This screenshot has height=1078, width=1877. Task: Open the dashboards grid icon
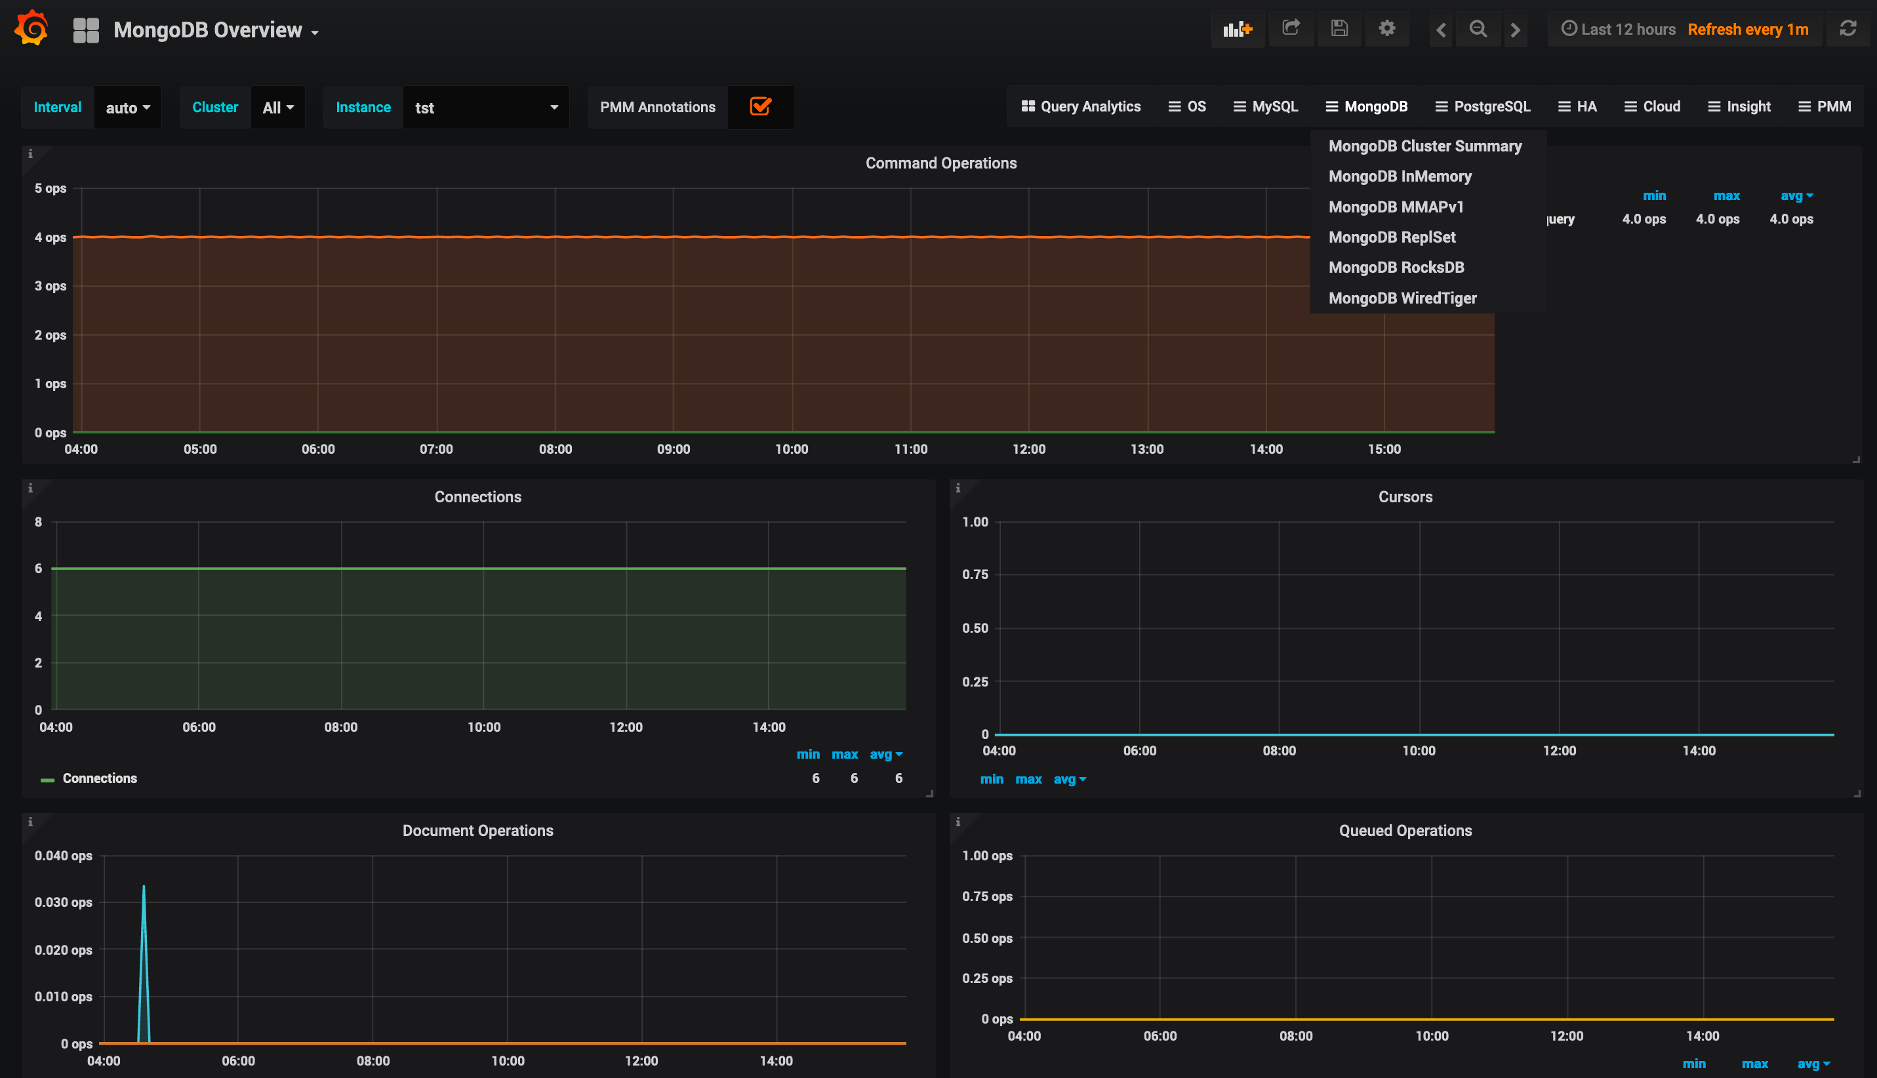[x=86, y=30]
